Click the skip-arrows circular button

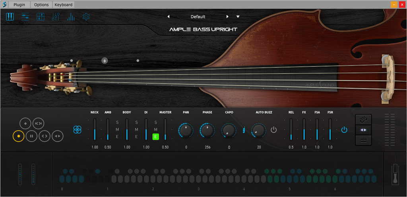tap(39, 124)
